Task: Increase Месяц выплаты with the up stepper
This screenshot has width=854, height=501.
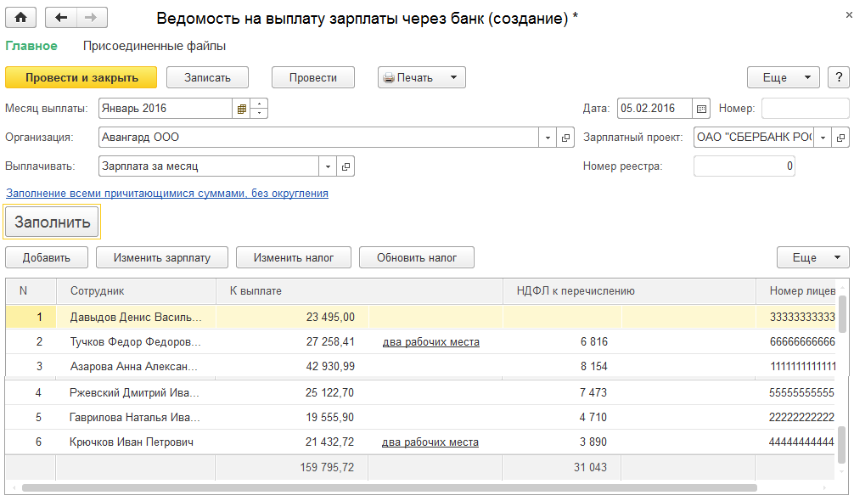Action: point(261,104)
